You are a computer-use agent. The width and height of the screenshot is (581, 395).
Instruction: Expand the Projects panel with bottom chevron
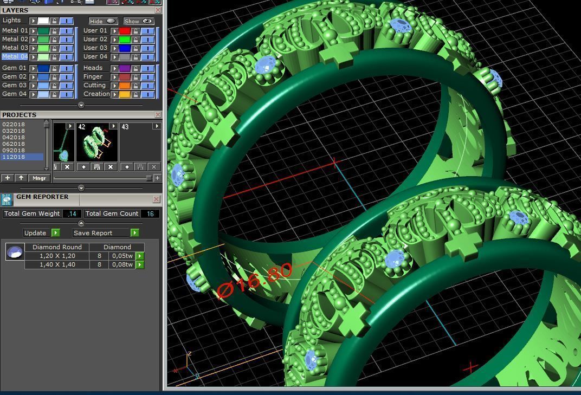click(81, 188)
